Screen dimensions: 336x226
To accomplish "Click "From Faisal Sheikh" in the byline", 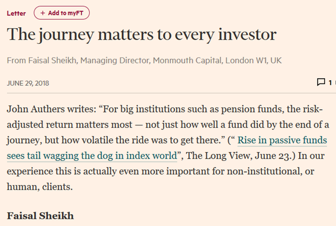I will [42, 61].
